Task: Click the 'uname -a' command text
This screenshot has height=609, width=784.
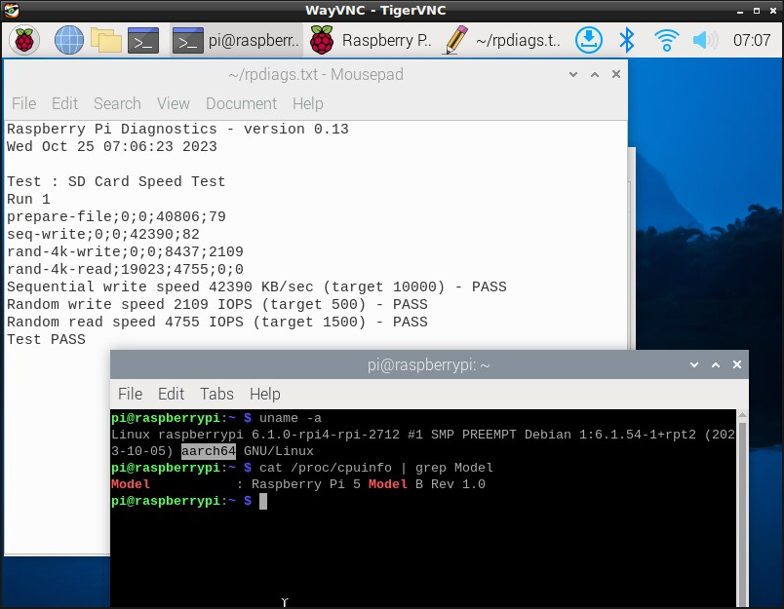Action: 290,418
